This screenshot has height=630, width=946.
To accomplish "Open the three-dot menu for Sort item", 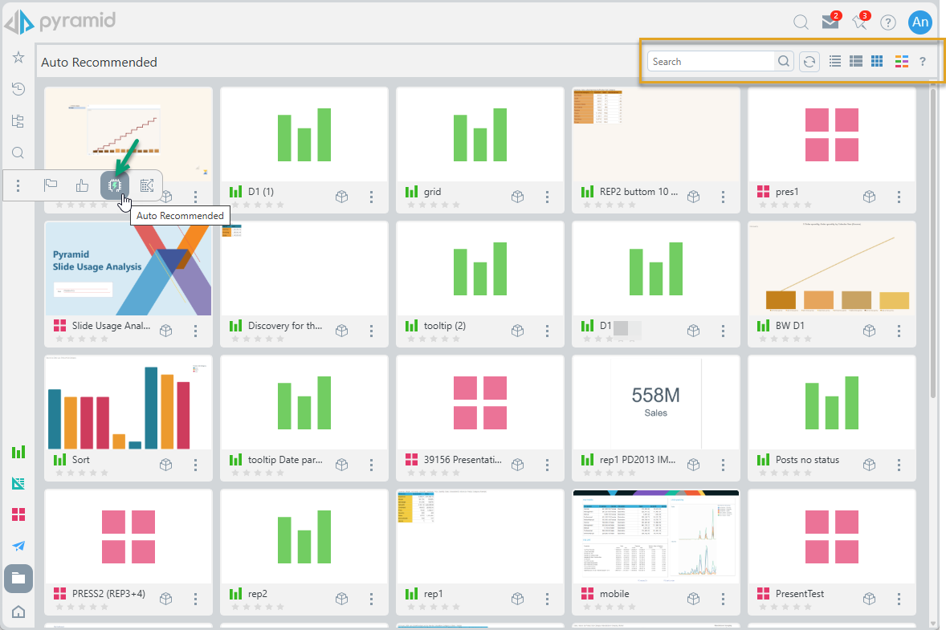I will 196,465.
